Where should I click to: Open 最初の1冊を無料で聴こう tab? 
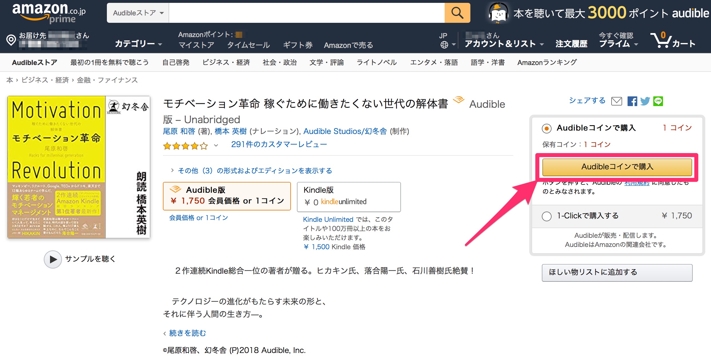[x=109, y=62]
